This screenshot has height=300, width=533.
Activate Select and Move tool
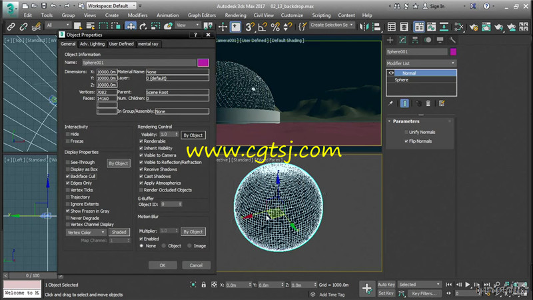(x=131, y=26)
